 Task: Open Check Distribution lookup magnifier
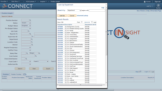[26, 59]
